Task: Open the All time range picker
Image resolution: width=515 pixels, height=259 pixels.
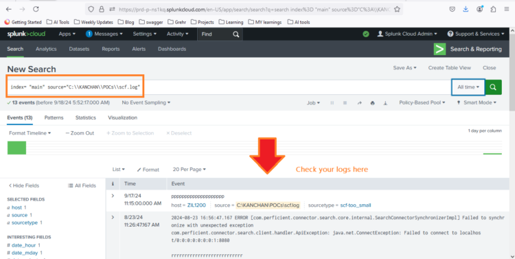Action: click(x=468, y=87)
